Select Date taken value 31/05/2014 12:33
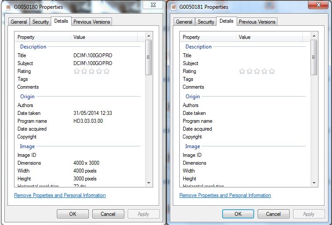 pyautogui.click(x=93, y=113)
